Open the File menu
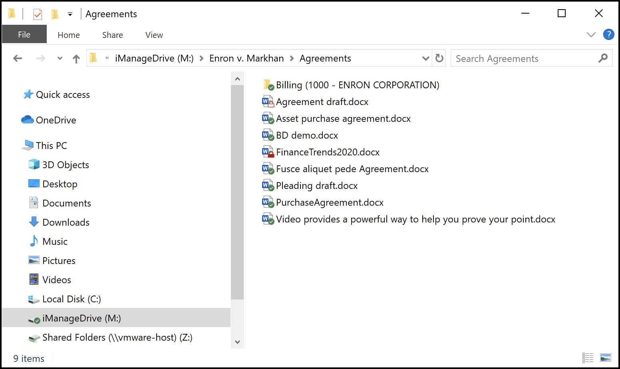This screenshot has width=620, height=369. tap(24, 35)
